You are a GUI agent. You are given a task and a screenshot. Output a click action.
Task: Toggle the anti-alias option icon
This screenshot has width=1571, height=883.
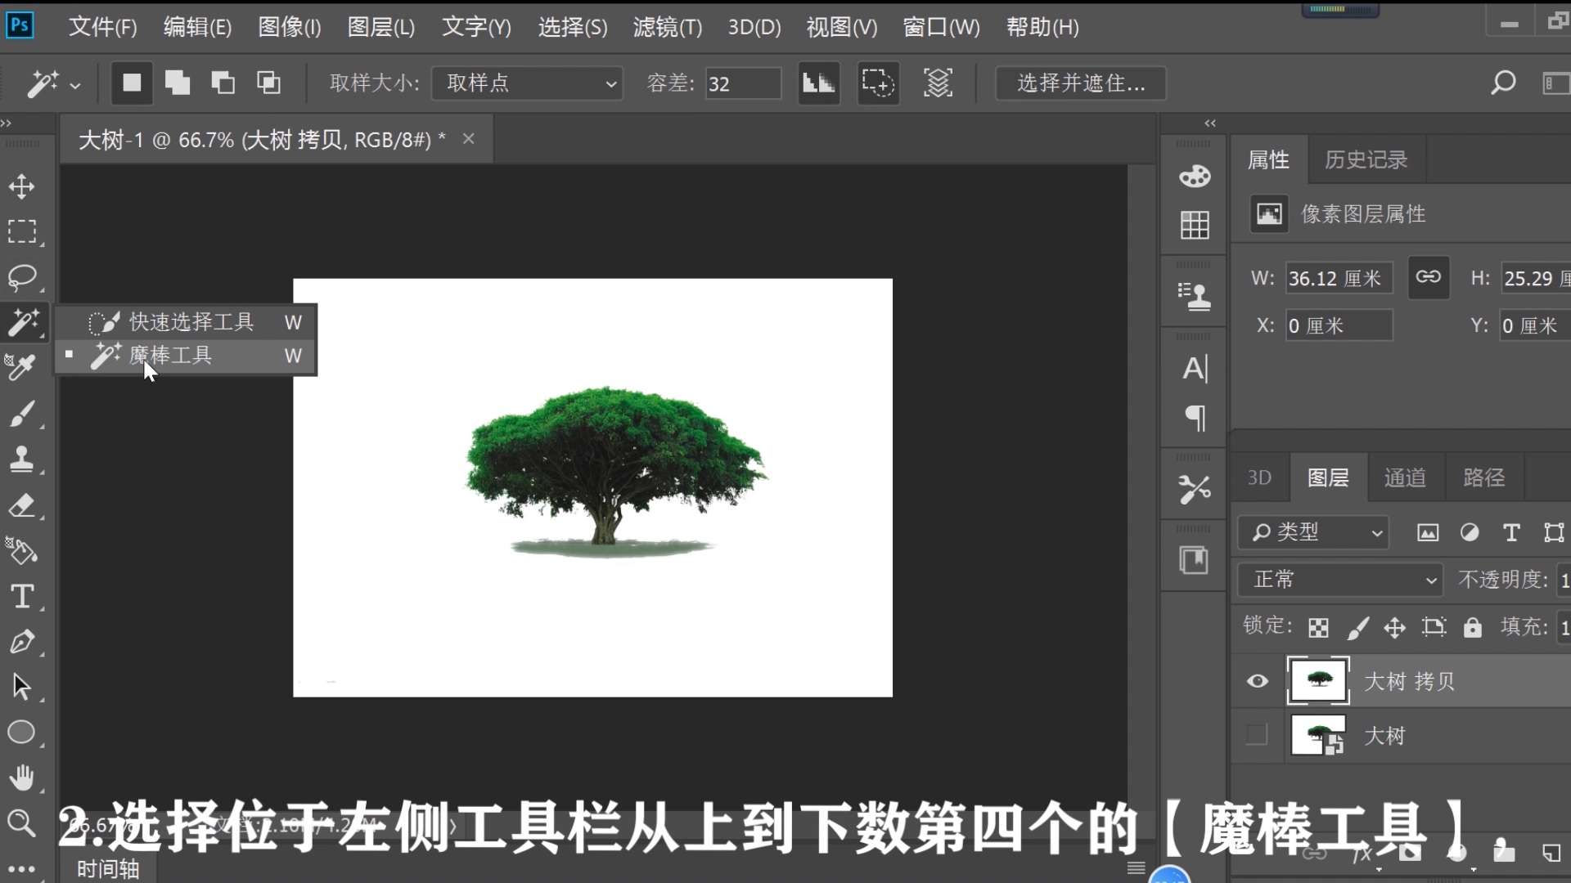819,83
